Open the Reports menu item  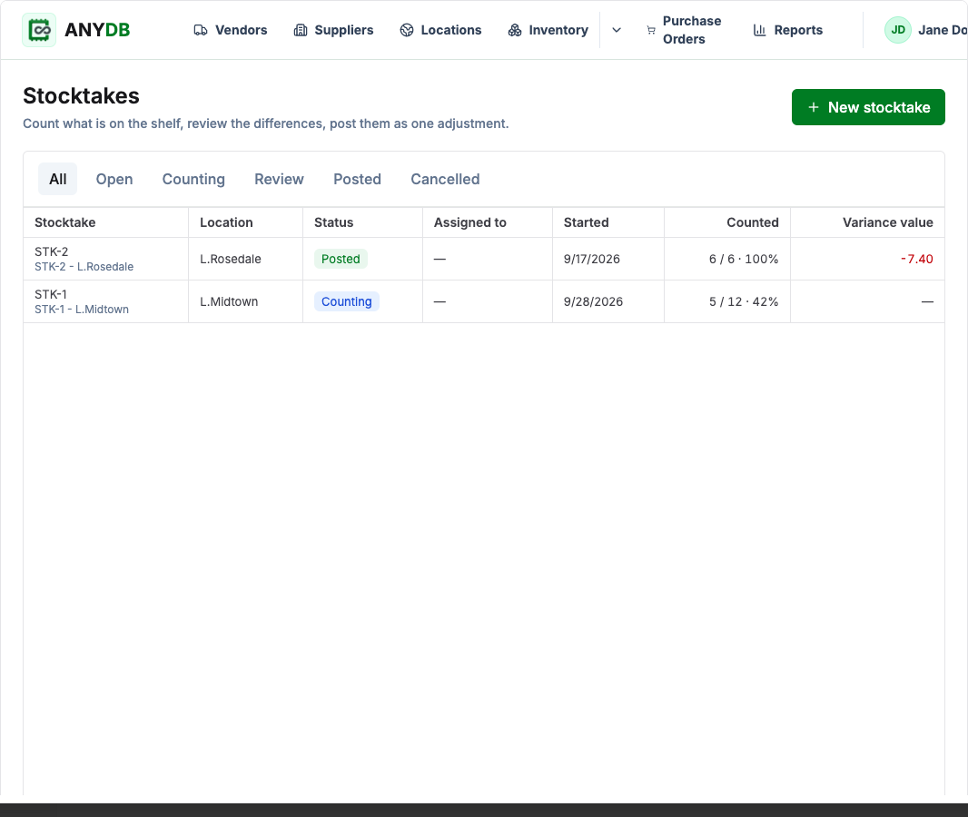click(x=787, y=30)
